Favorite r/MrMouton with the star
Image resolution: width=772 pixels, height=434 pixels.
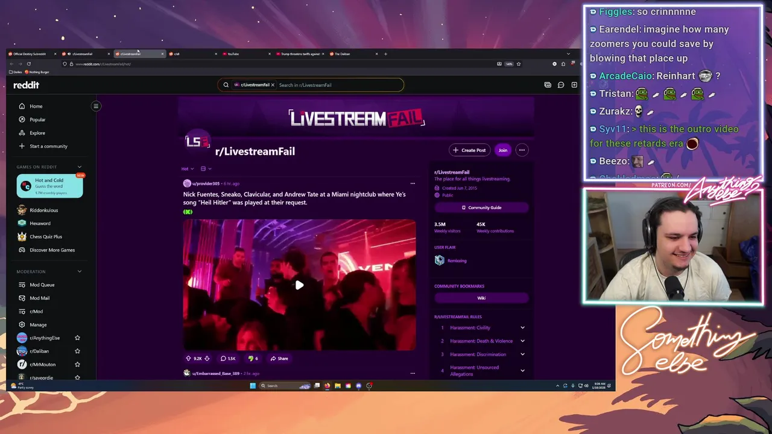tap(77, 365)
